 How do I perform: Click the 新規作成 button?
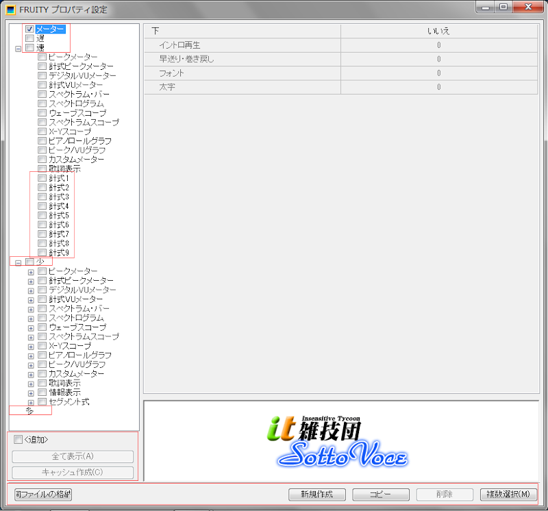point(317,494)
